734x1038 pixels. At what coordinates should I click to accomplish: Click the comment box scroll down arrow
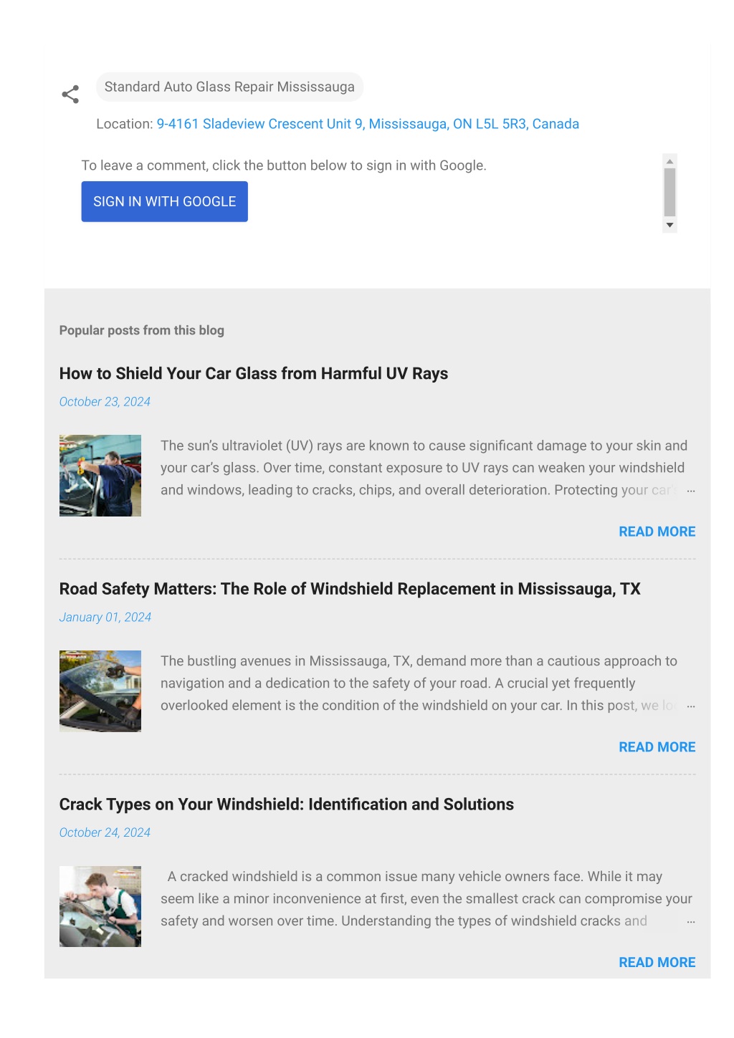669,225
